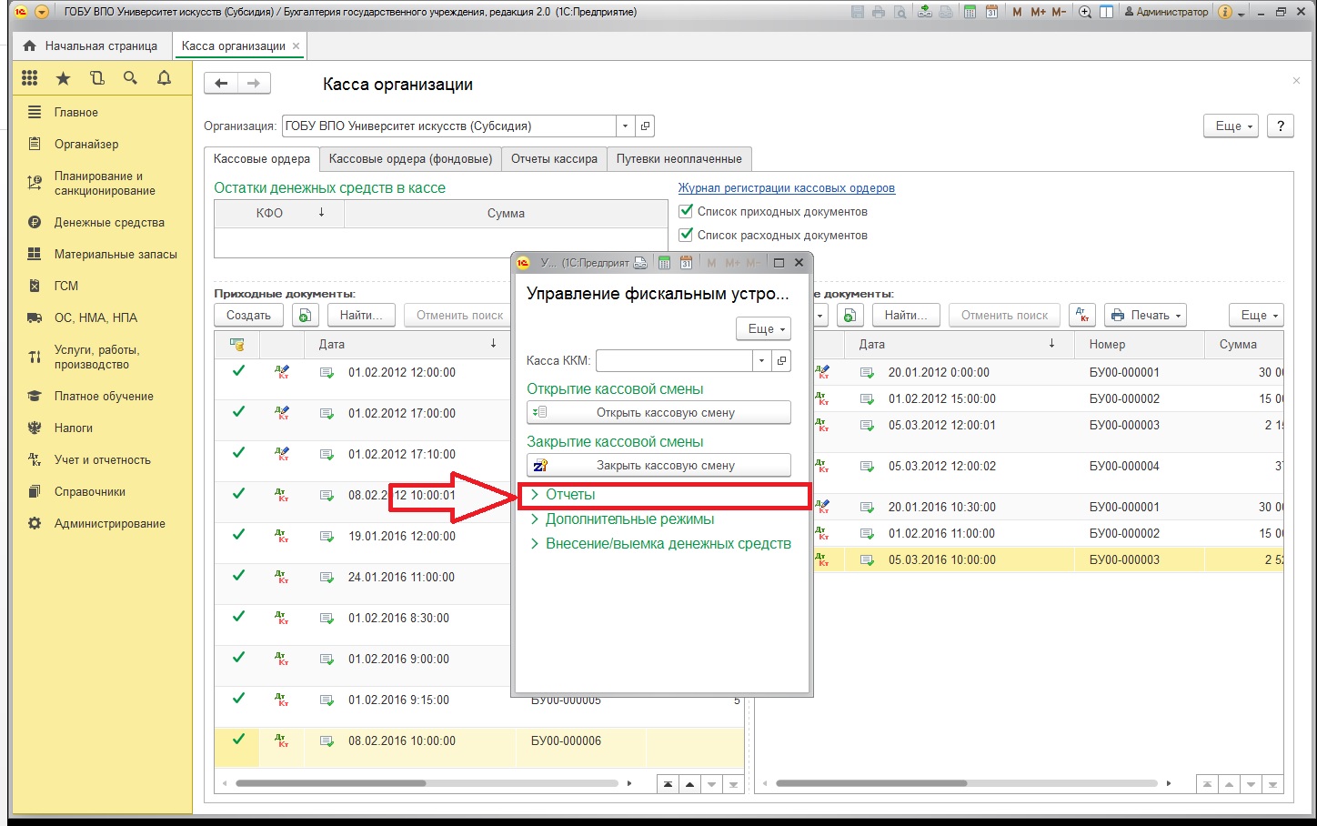
Task: Click Закрыть кассовую смену button
Action: pyautogui.click(x=658, y=465)
